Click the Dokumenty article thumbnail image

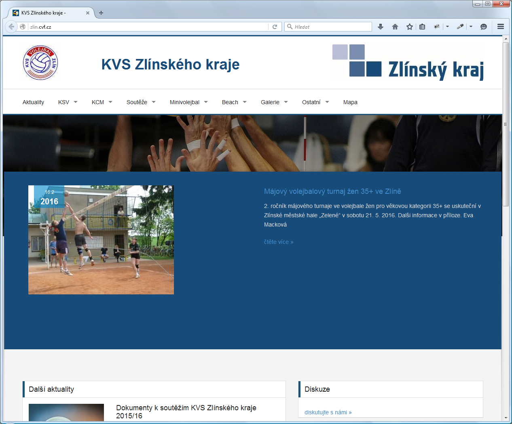[x=66, y=412]
